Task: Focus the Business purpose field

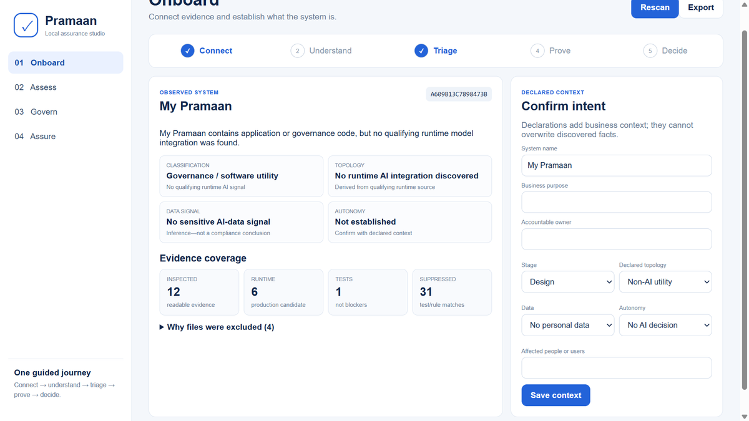Action: tap(617, 202)
